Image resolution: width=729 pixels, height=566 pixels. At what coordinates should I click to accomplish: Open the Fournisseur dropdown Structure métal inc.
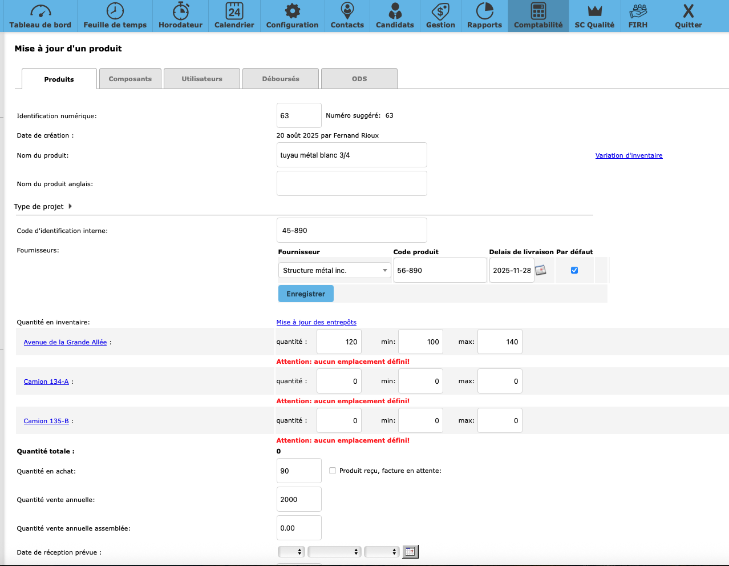[334, 271]
